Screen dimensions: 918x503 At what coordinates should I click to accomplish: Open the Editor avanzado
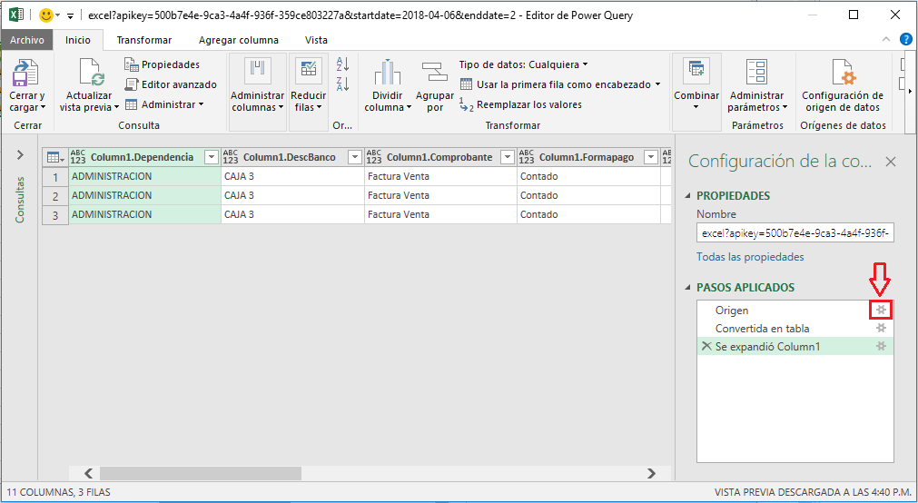[170, 84]
